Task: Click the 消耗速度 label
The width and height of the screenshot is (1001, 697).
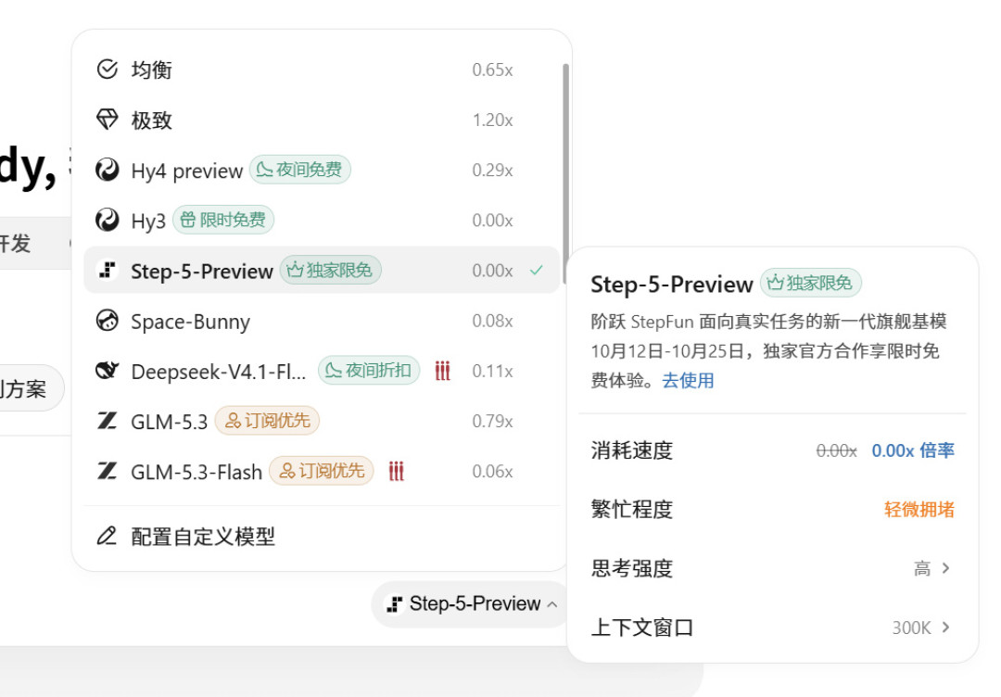Action: 632,450
